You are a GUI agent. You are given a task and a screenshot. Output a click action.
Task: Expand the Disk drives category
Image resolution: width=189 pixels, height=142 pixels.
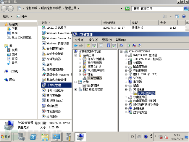[126, 67]
